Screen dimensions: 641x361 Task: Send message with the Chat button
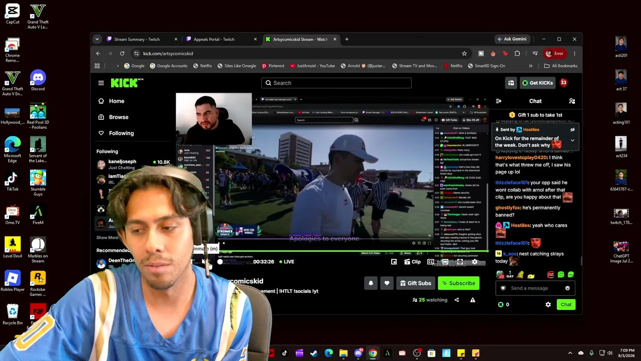566,304
